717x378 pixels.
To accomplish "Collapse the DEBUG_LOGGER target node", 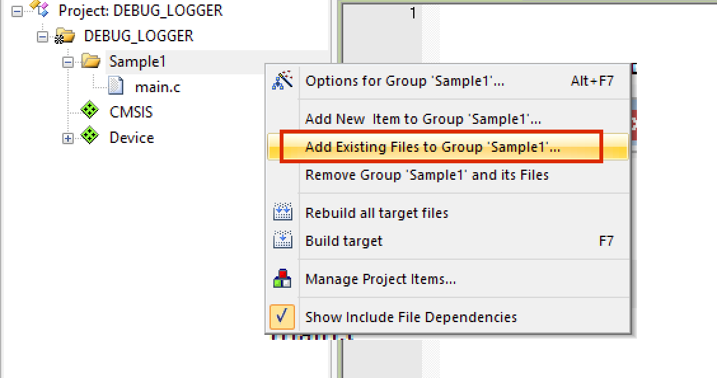I will 43,36.
